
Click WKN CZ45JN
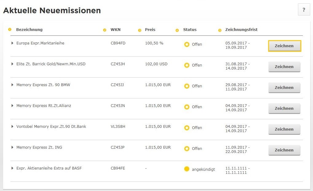(118, 105)
